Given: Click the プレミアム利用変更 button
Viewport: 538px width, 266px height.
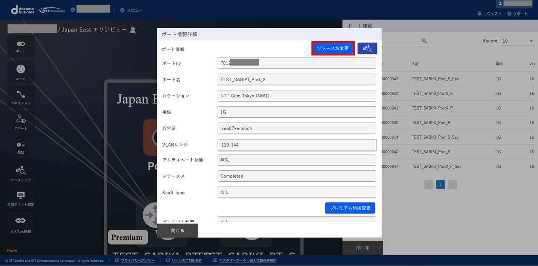Looking at the screenshot, I should [350, 208].
